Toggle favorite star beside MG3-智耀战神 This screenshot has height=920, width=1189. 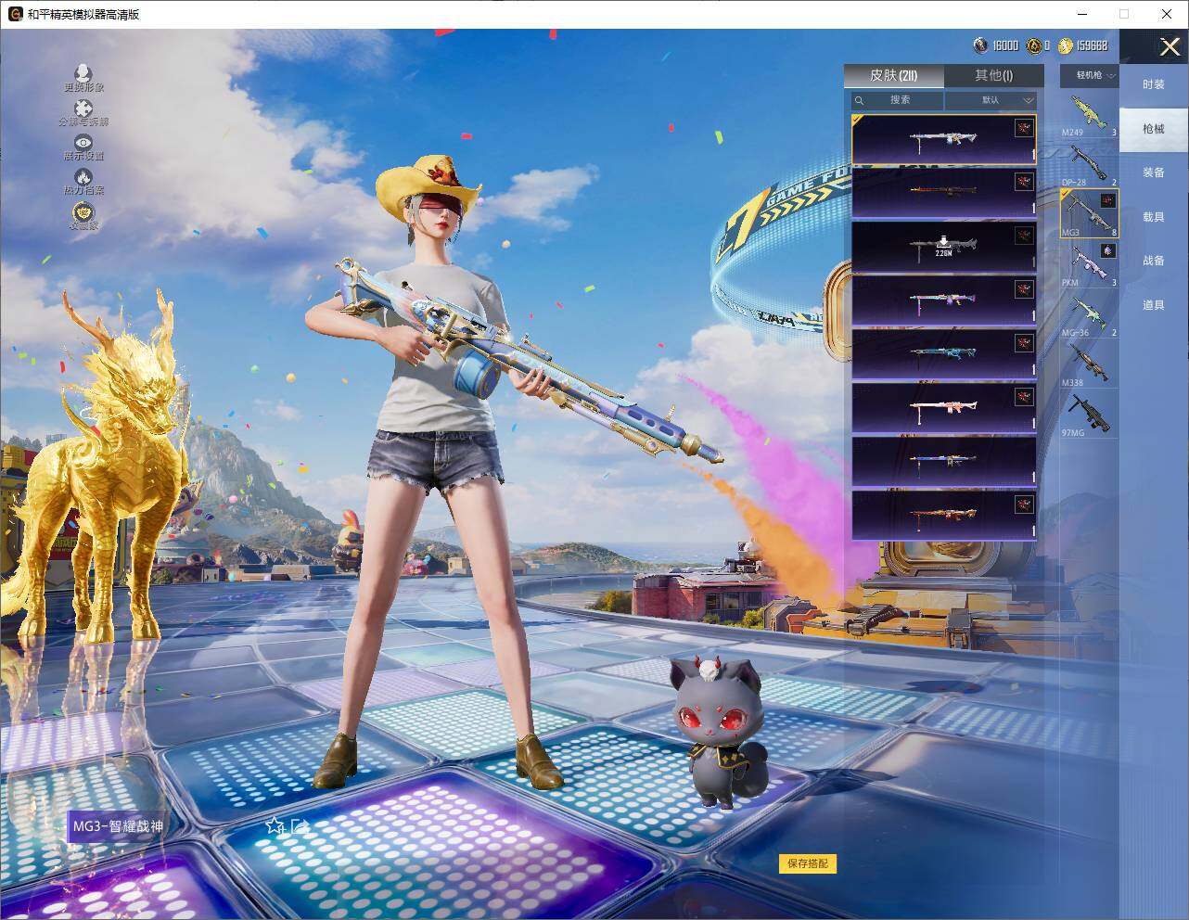275,825
